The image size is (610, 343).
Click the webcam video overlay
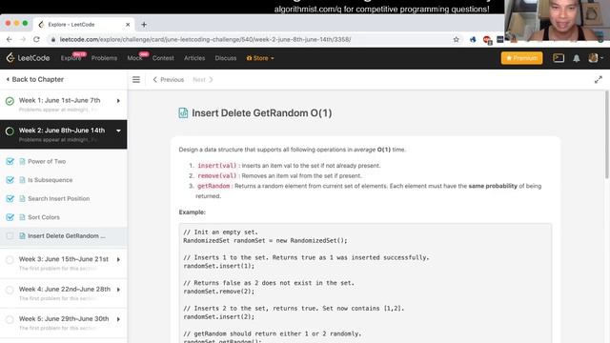[x=557, y=21]
